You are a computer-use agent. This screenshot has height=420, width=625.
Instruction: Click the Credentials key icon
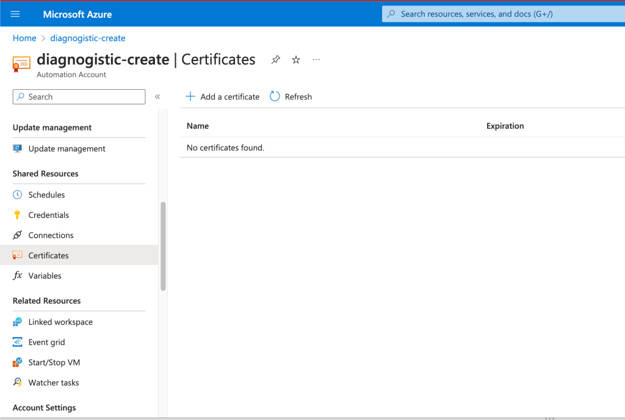coord(17,215)
